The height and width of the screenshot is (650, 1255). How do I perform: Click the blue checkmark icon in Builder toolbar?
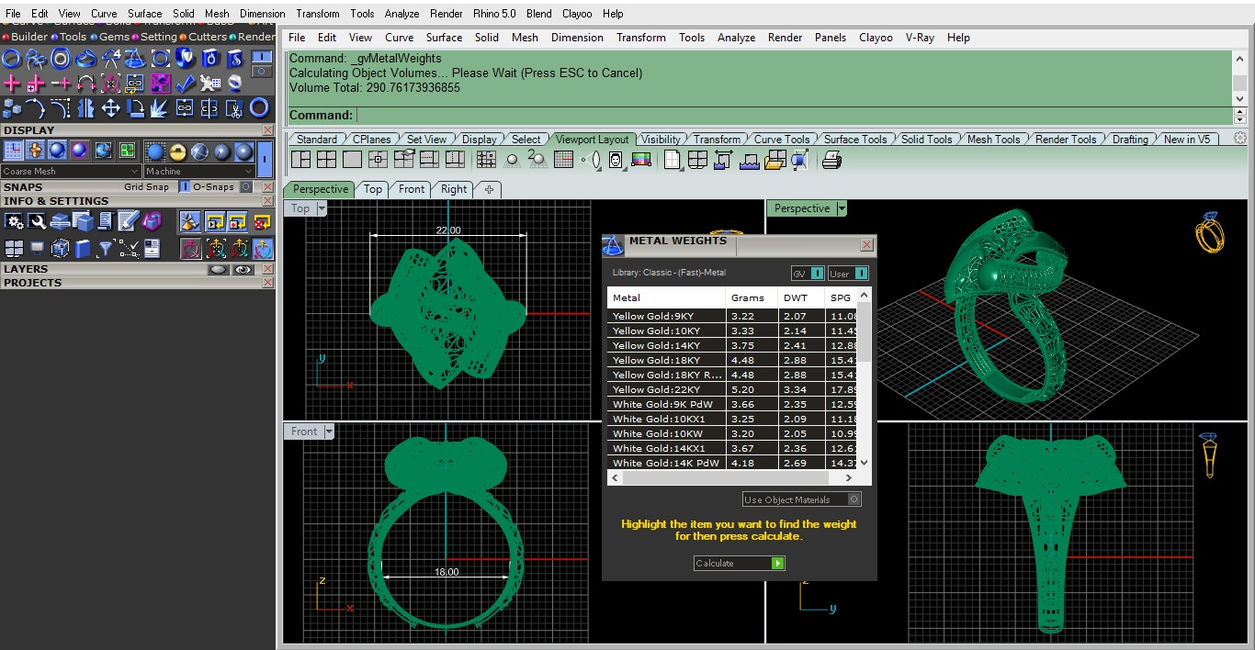coord(185,84)
